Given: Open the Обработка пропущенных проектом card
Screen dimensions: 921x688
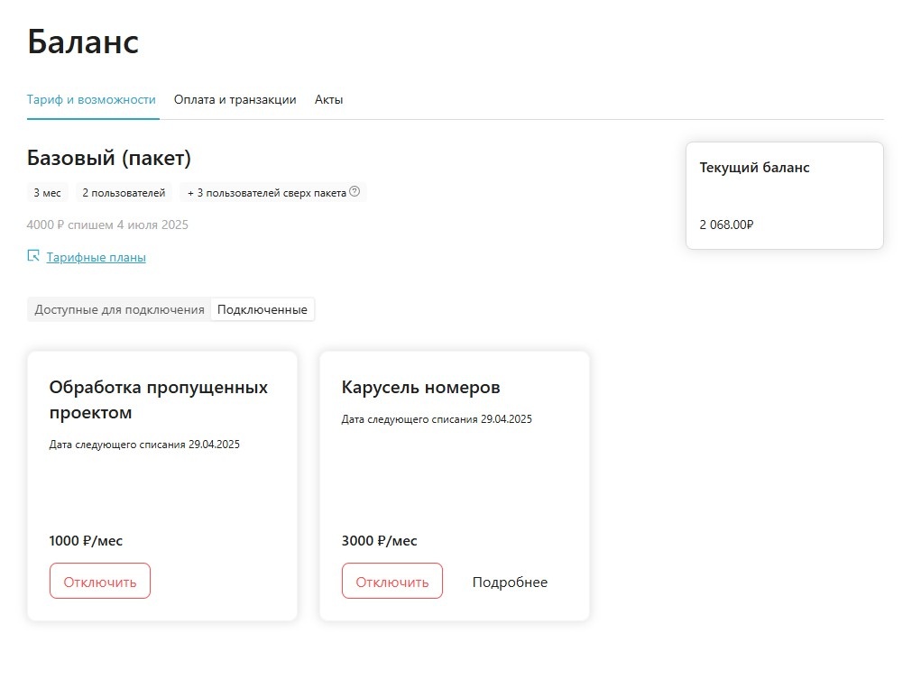Looking at the screenshot, I should pyautogui.click(x=161, y=485).
